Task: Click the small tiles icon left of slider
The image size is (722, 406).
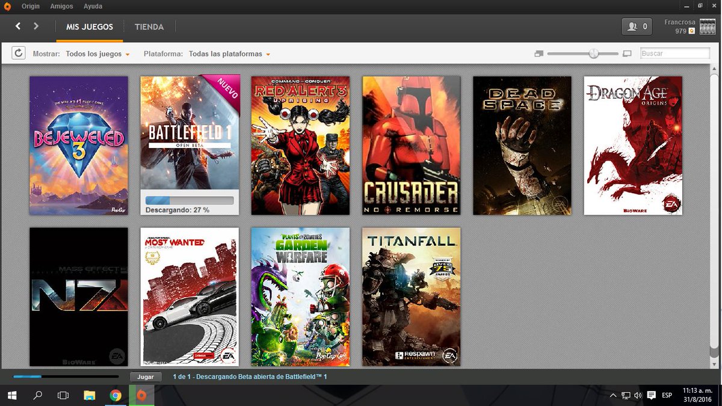Action: (538, 54)
